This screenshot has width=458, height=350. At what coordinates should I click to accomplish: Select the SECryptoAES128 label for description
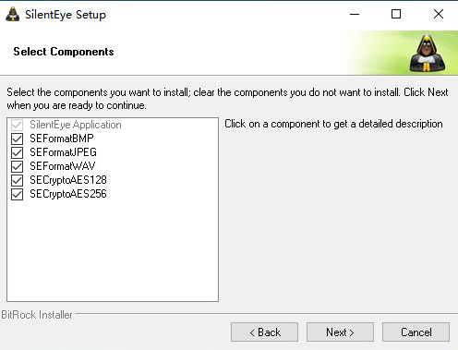click(68, 180)
